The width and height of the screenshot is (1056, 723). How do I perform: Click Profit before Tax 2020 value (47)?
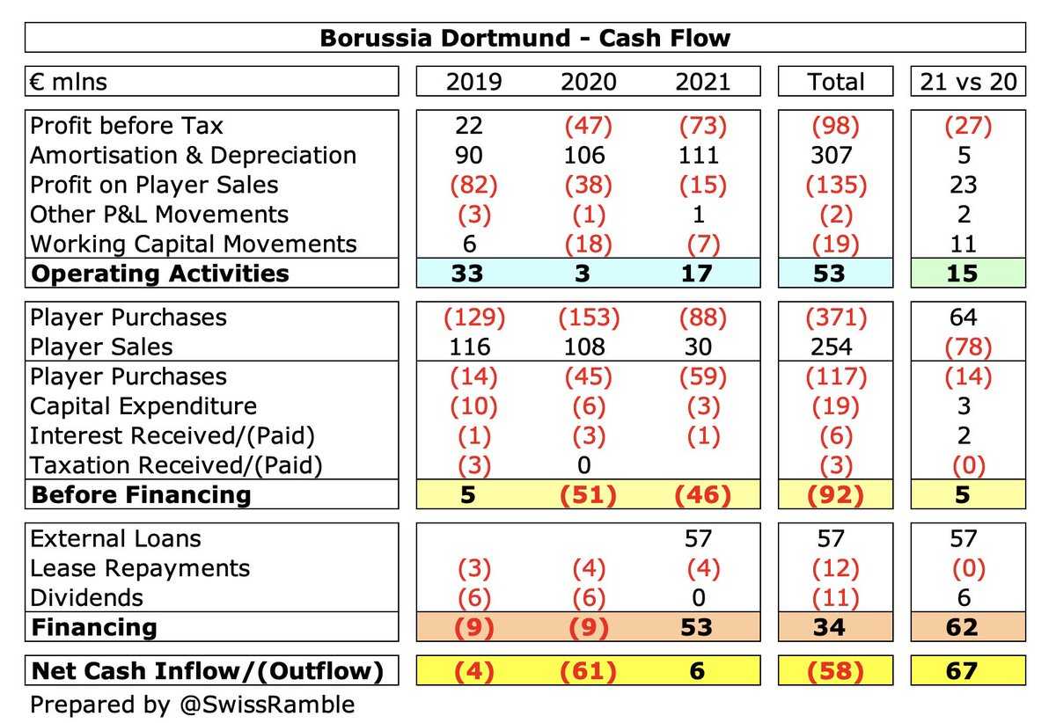(590, 126)
